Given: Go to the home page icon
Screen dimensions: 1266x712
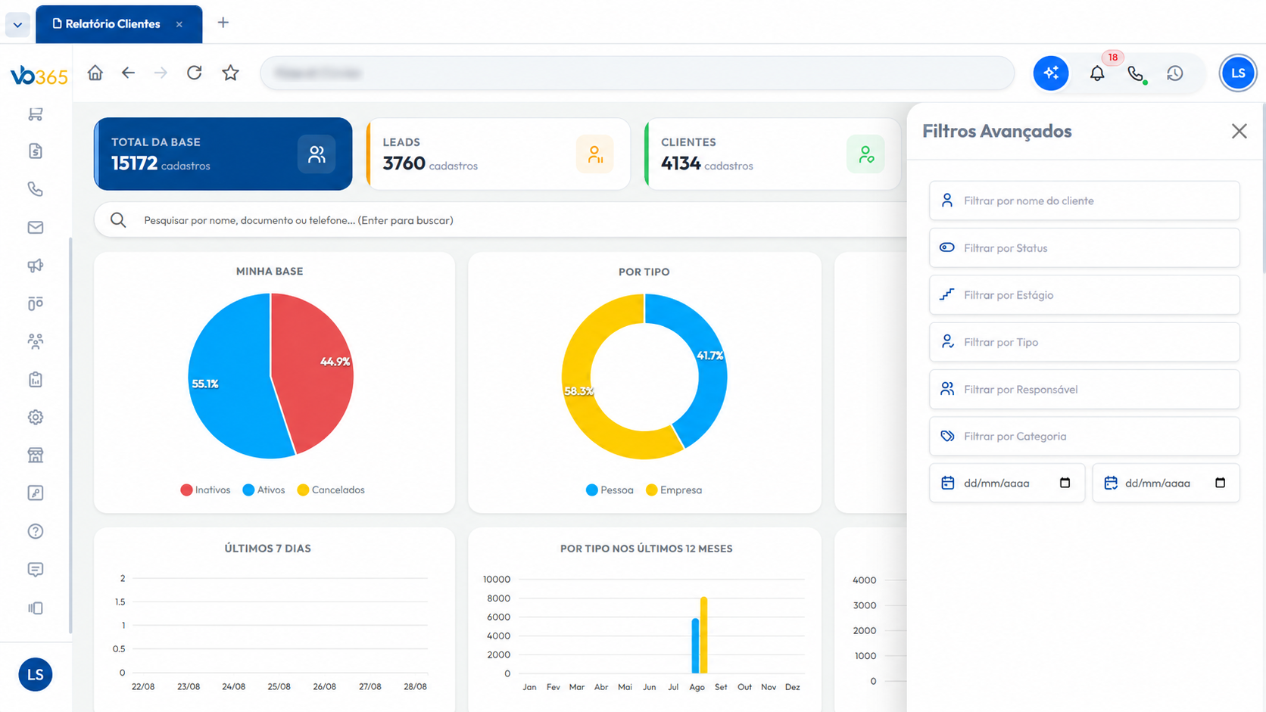Looking at the screenshot, I should [x=95, y=73].
